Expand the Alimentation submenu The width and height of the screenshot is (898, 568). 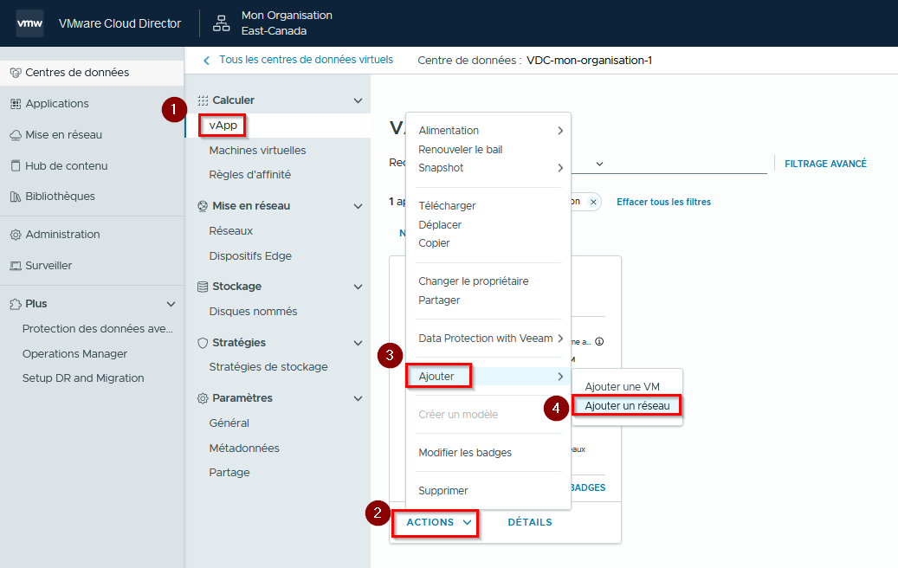pyautogui.click(x=488, y=131)
